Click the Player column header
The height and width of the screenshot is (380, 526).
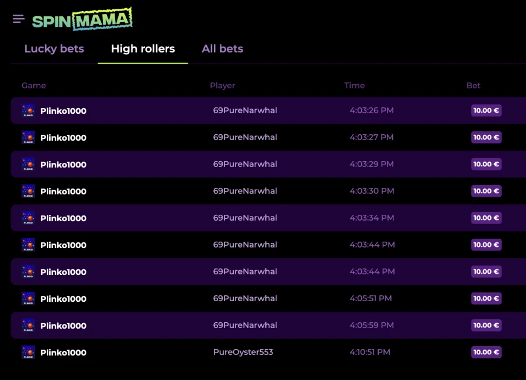tap(223, 85)
